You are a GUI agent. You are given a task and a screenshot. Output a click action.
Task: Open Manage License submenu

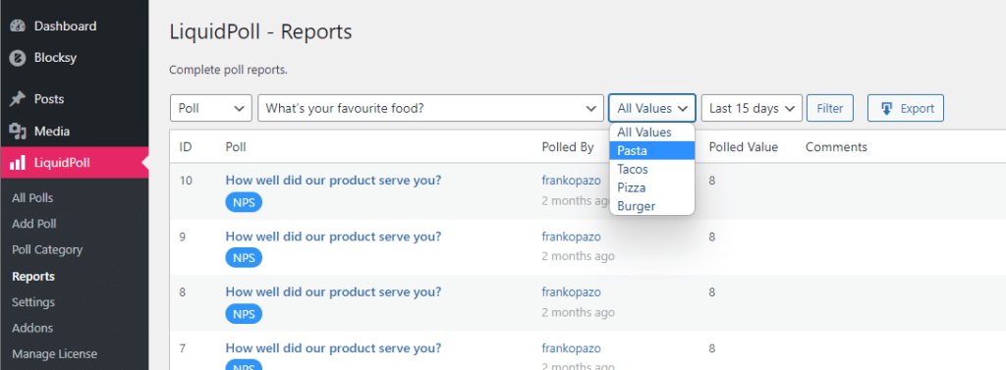(x=55, y=353)
